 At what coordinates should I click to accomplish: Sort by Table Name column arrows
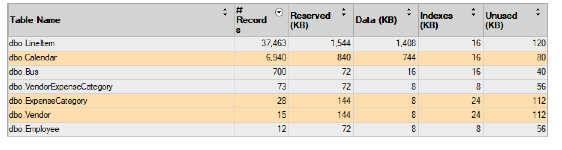click(225, 12)
